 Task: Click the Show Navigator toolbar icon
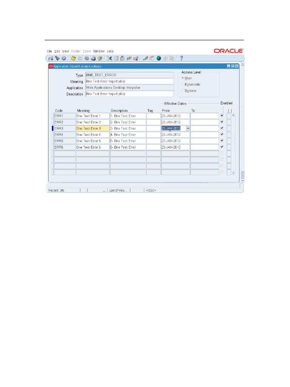[64, 59]
